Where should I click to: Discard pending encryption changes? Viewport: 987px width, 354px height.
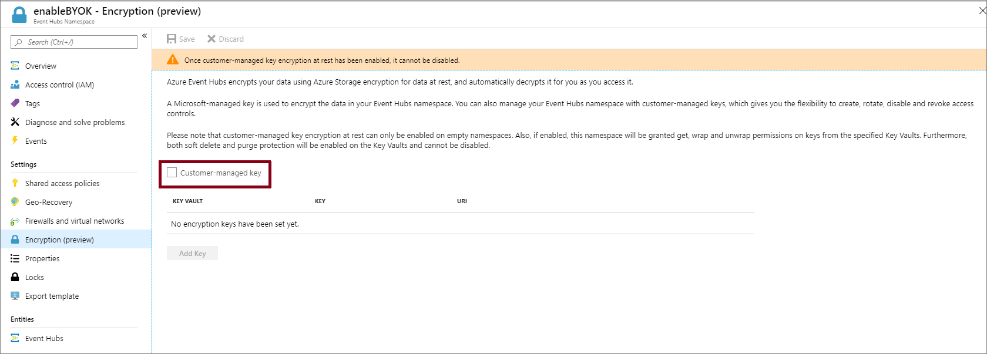226,39
